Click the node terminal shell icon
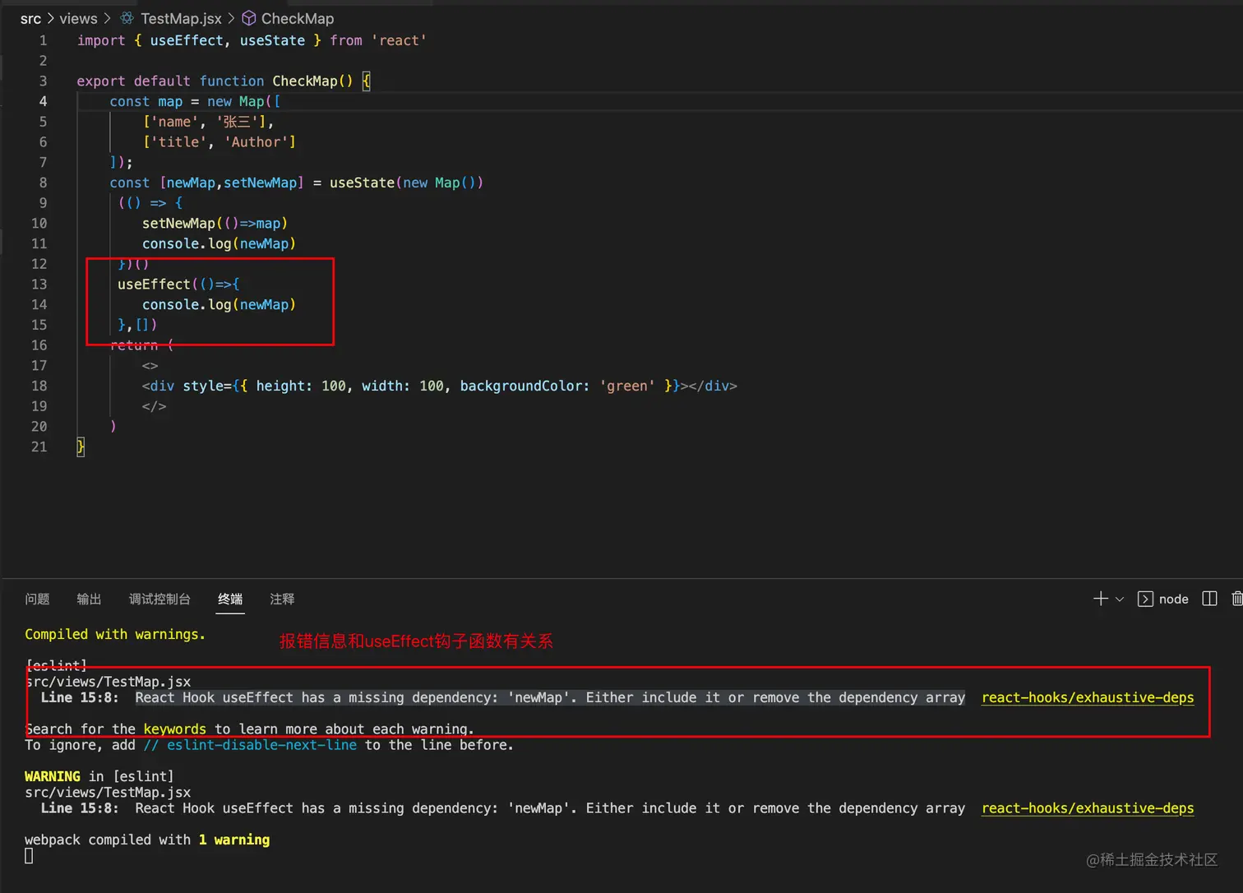The image size is (1243, 893). (1145, 599)
